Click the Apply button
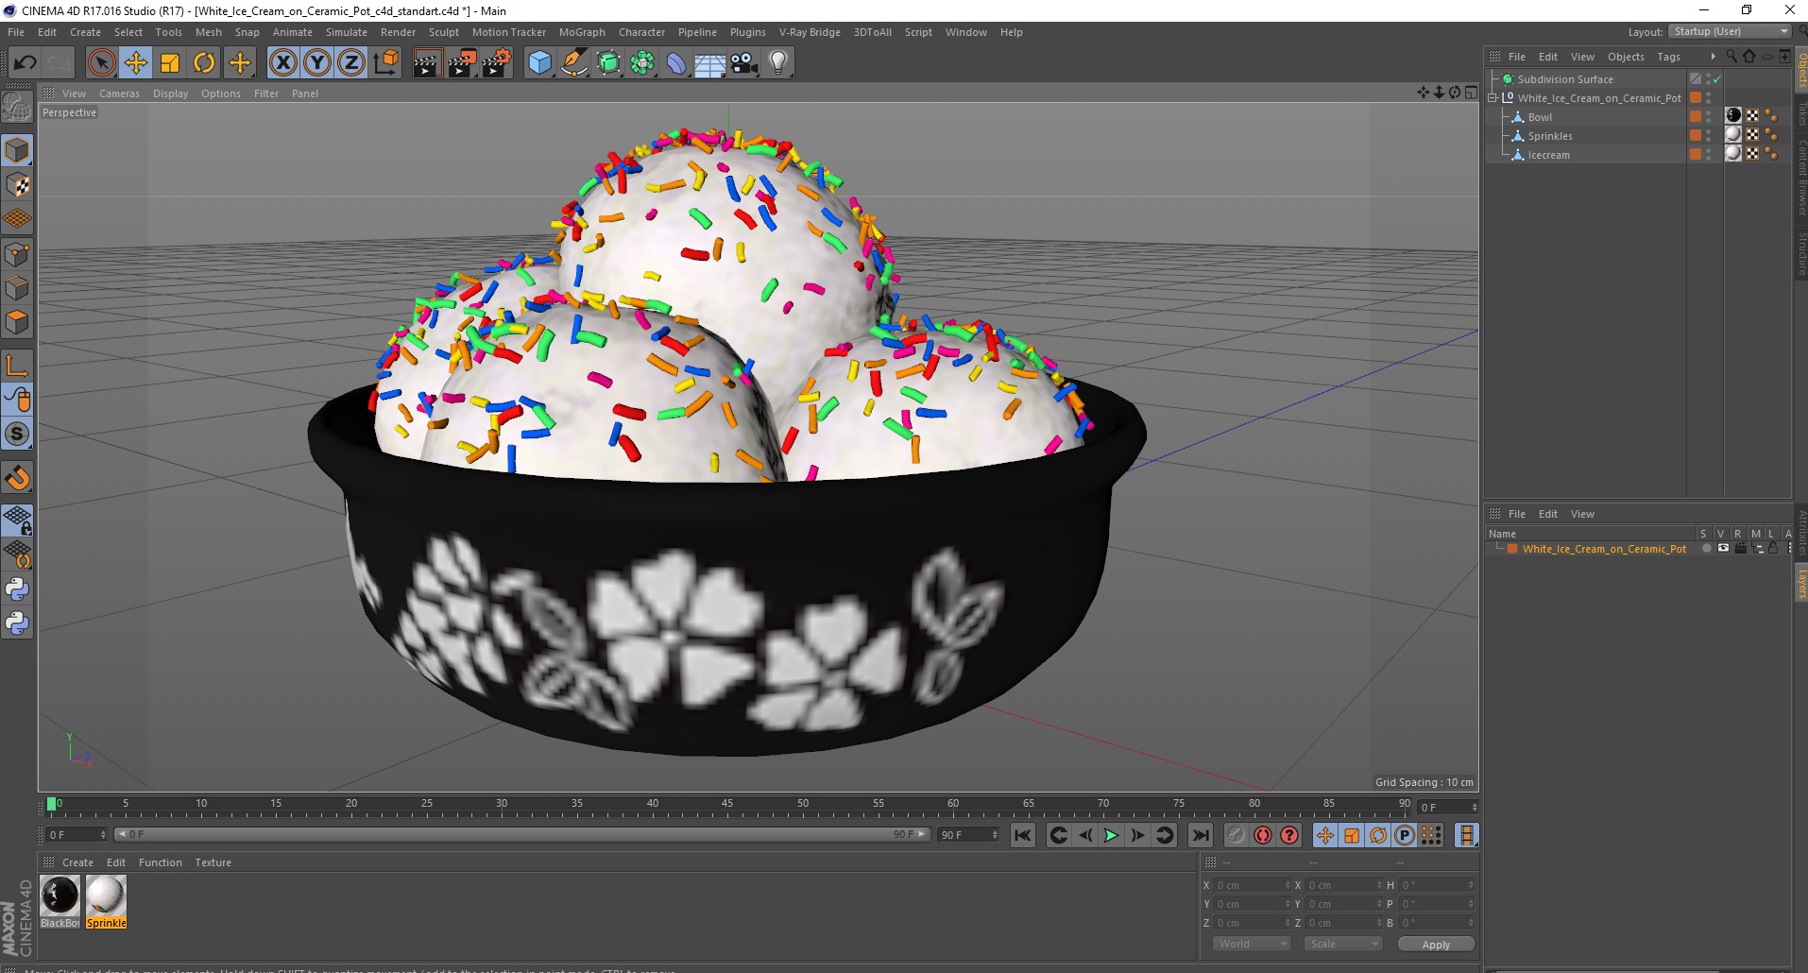The width and height of the screenshot is (1808, 973). click(x=1436, y=945)
